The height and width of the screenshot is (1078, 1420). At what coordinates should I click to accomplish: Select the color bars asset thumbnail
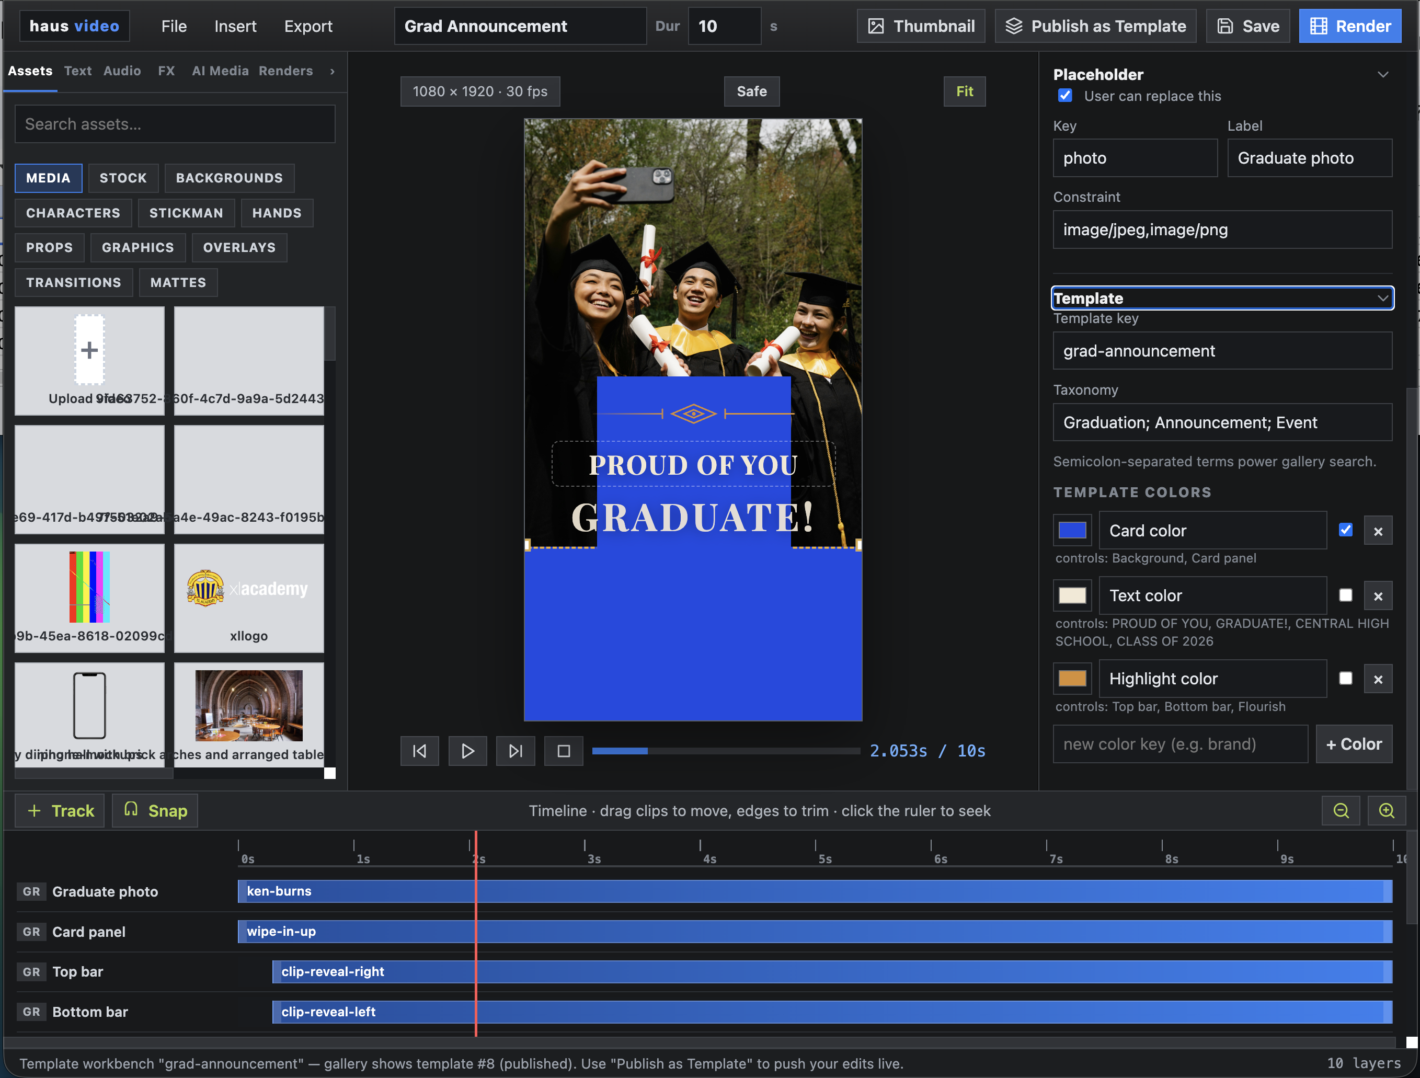[x=90, y=599]
